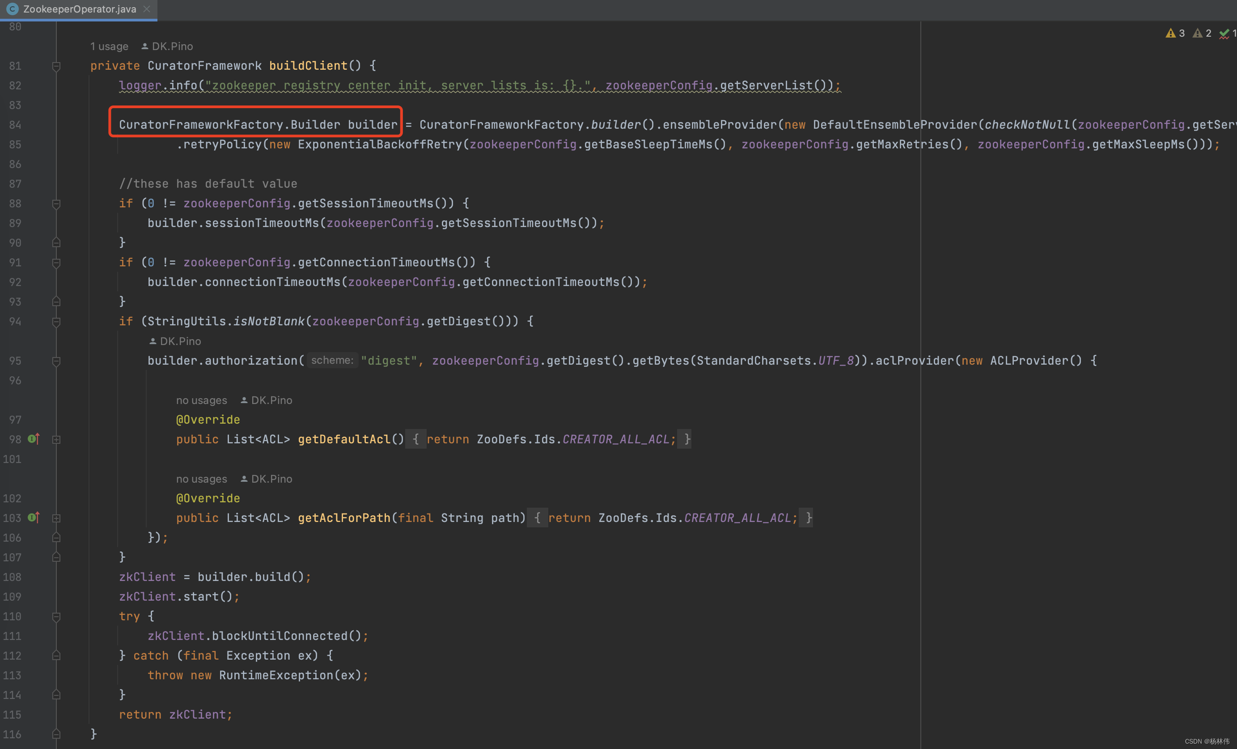Collapse the getDigest if block on line 94

coord(56,322)
